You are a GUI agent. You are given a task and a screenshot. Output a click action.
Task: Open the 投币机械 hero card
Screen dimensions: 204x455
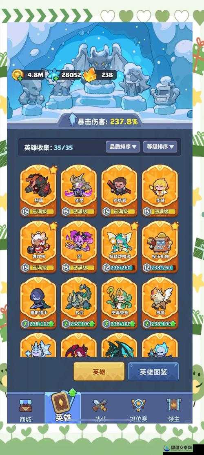coord(160,247)
